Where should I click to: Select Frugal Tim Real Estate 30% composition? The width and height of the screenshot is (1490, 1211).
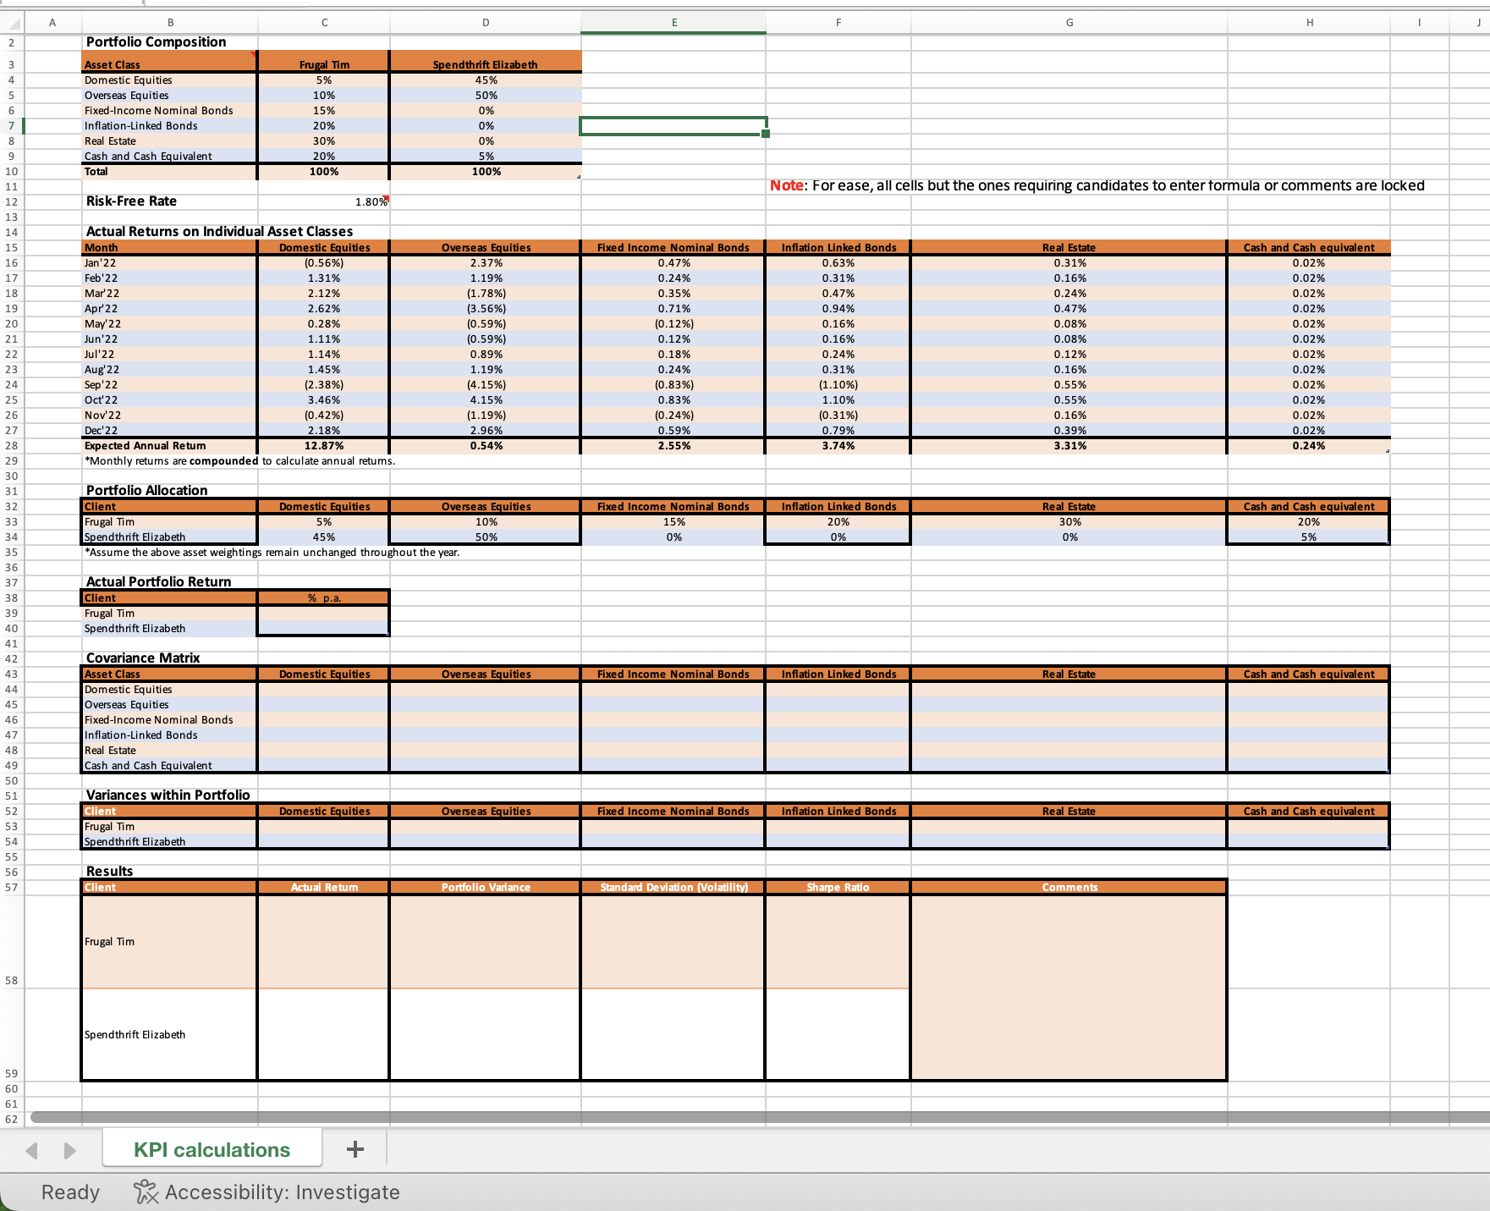point(324,140)
